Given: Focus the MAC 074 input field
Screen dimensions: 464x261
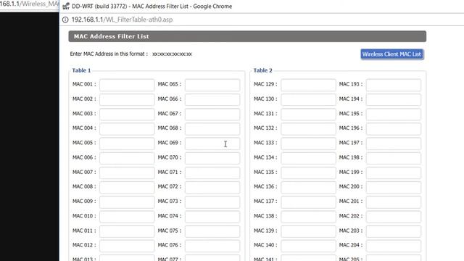Looking at the screenshot, I should pos(212,217).
